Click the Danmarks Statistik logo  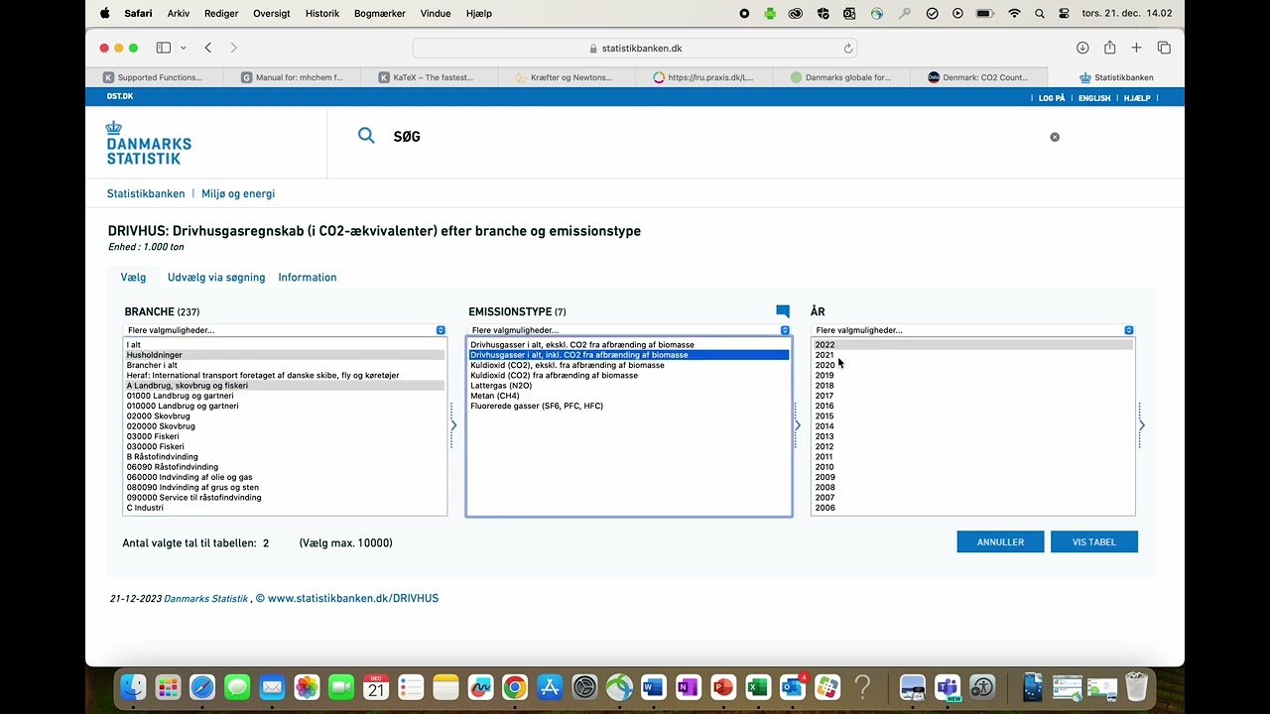[149, 143]
